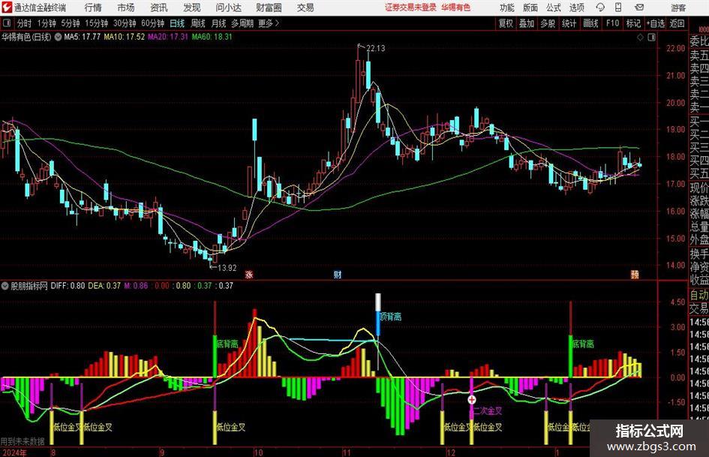Click the 现价 row in quote panel
The width and height of the screenshot is (709, 457).
pyautogui.click(x=699, y=188)
